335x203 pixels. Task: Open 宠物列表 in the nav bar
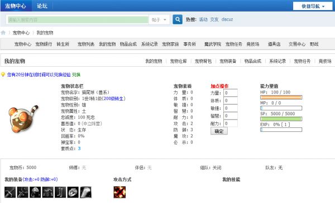pos(86,44)
